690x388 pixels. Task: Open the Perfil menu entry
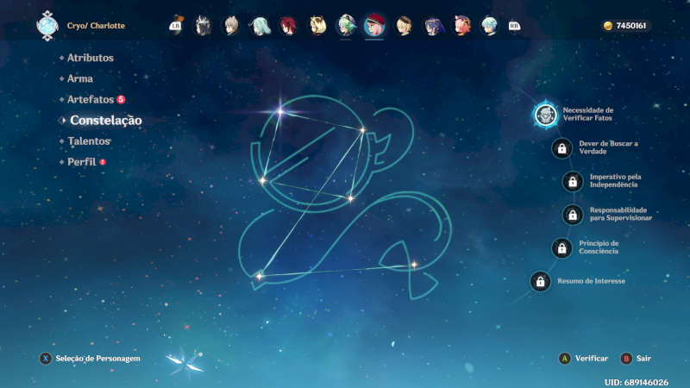[81, 162]
